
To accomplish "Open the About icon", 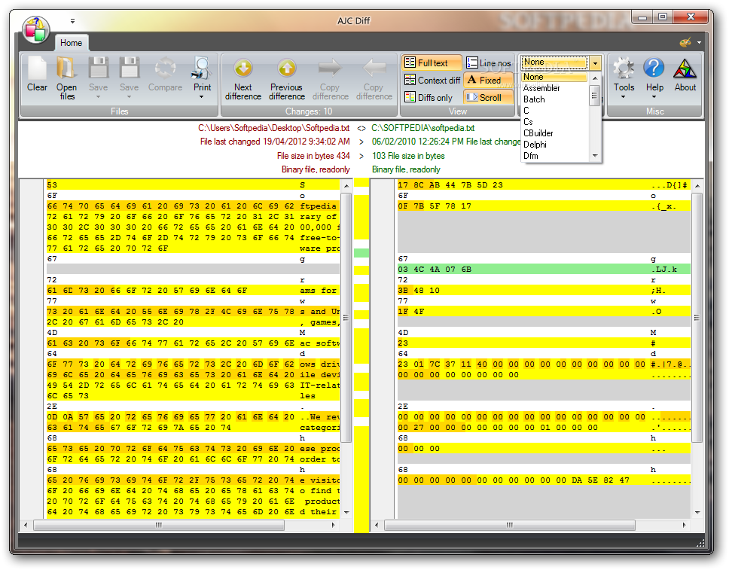I will pyautogui.click(x=685, y=69).
